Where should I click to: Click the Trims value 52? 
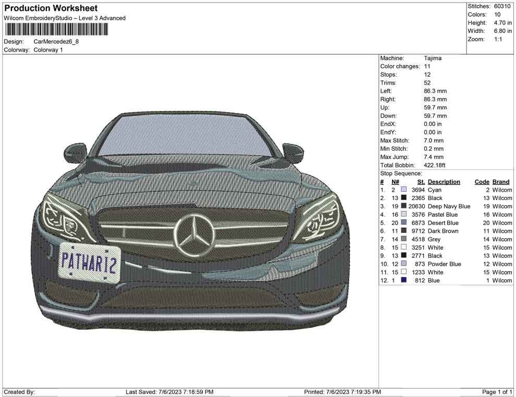[427, 83]
